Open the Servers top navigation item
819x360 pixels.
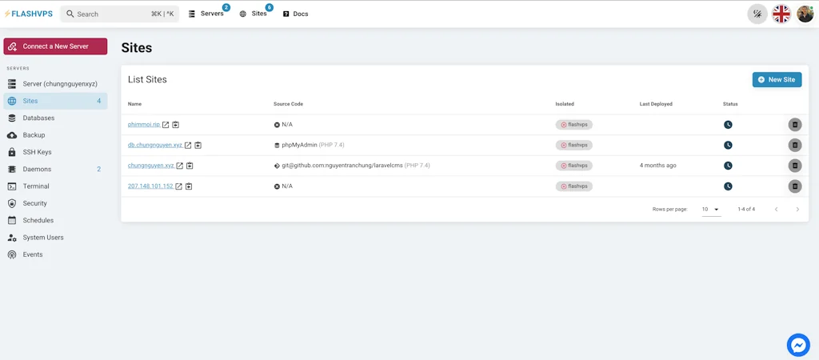pyautogui.click(x=207, y=14)
